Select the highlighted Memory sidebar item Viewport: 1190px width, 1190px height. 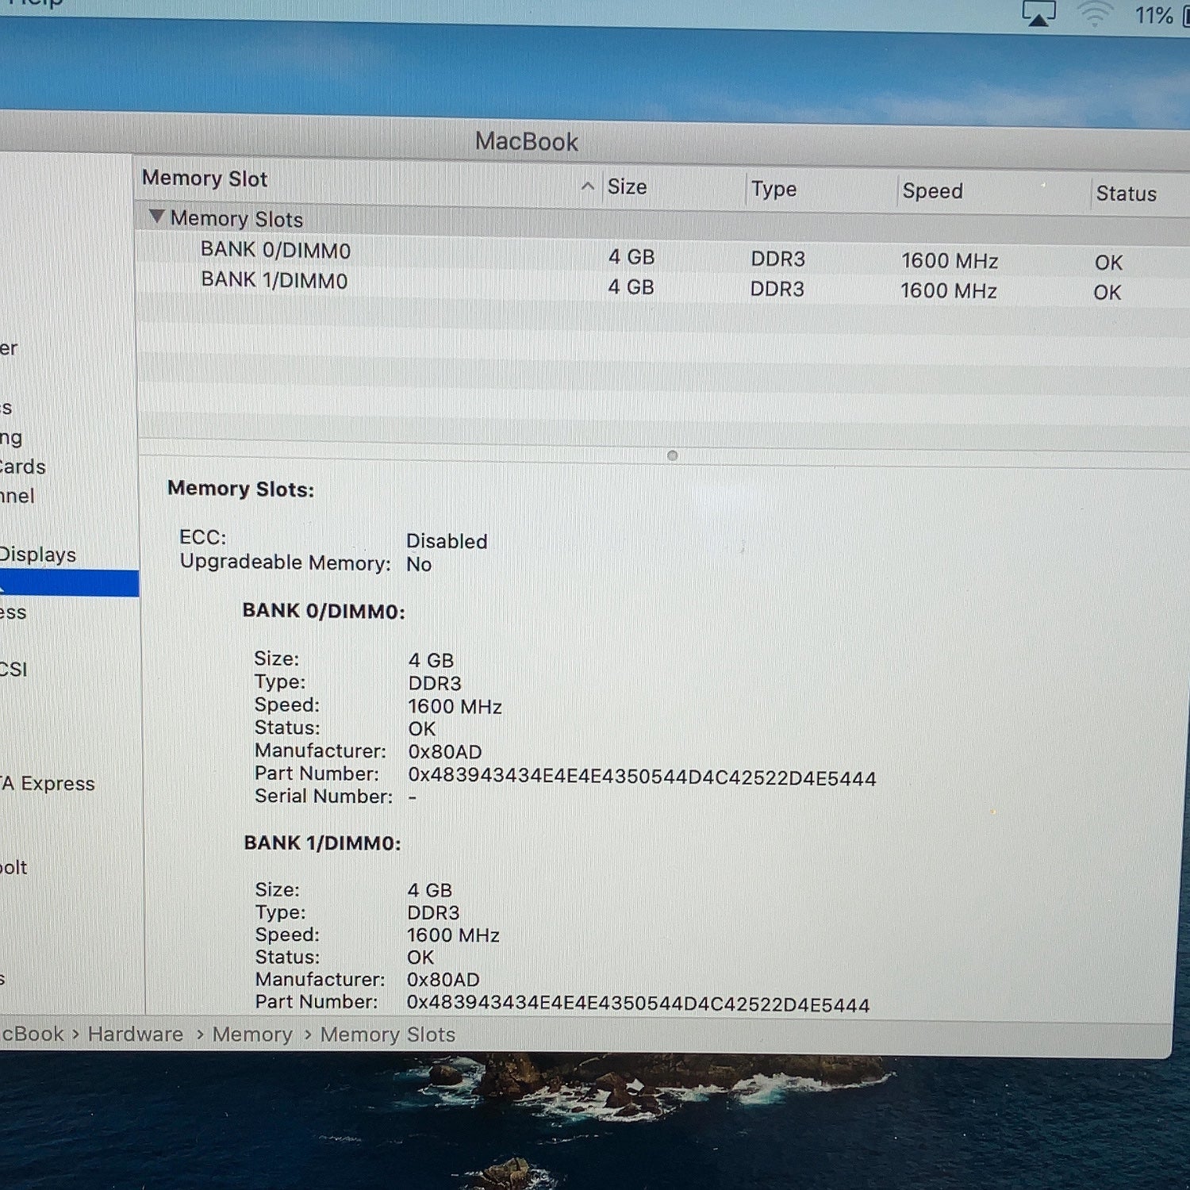[69, 583]
